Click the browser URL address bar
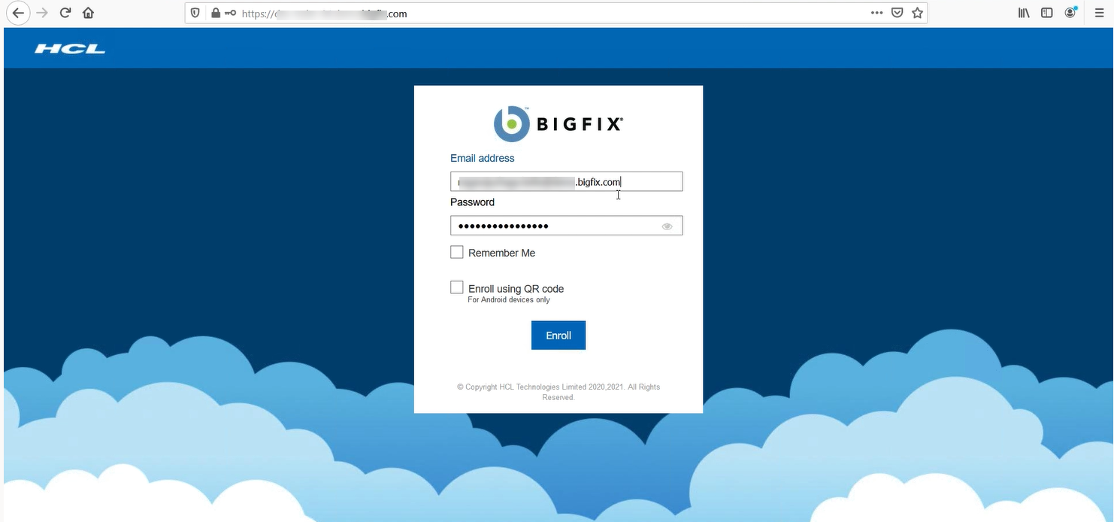 [x=556, y=13]
